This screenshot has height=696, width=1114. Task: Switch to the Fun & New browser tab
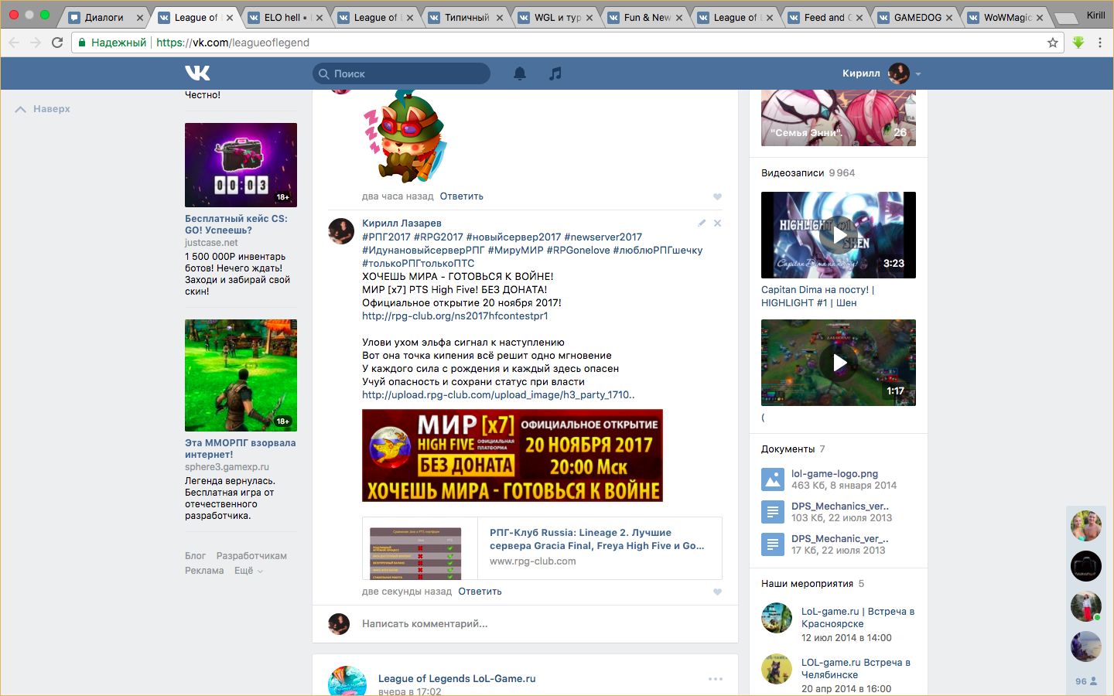647,17
